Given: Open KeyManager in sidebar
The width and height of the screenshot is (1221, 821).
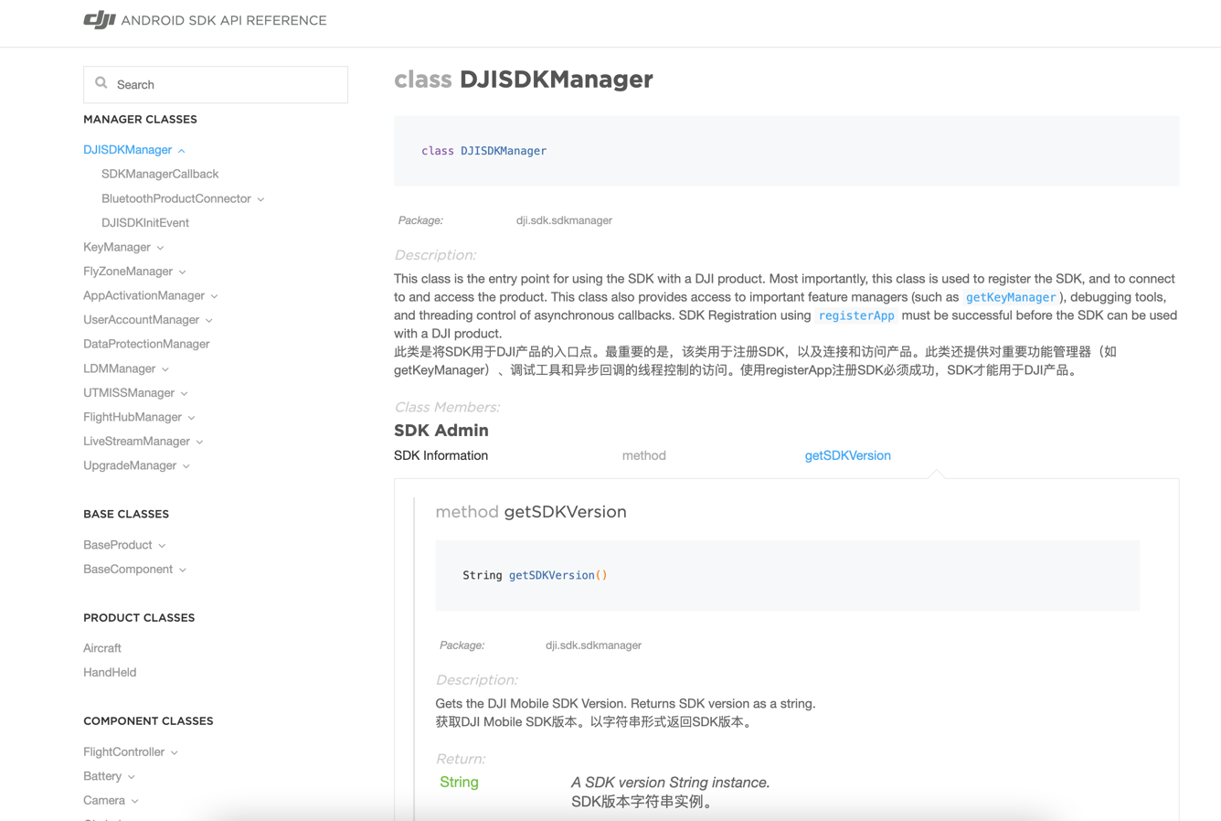Looking at the screenshot, I should point(117,247).
